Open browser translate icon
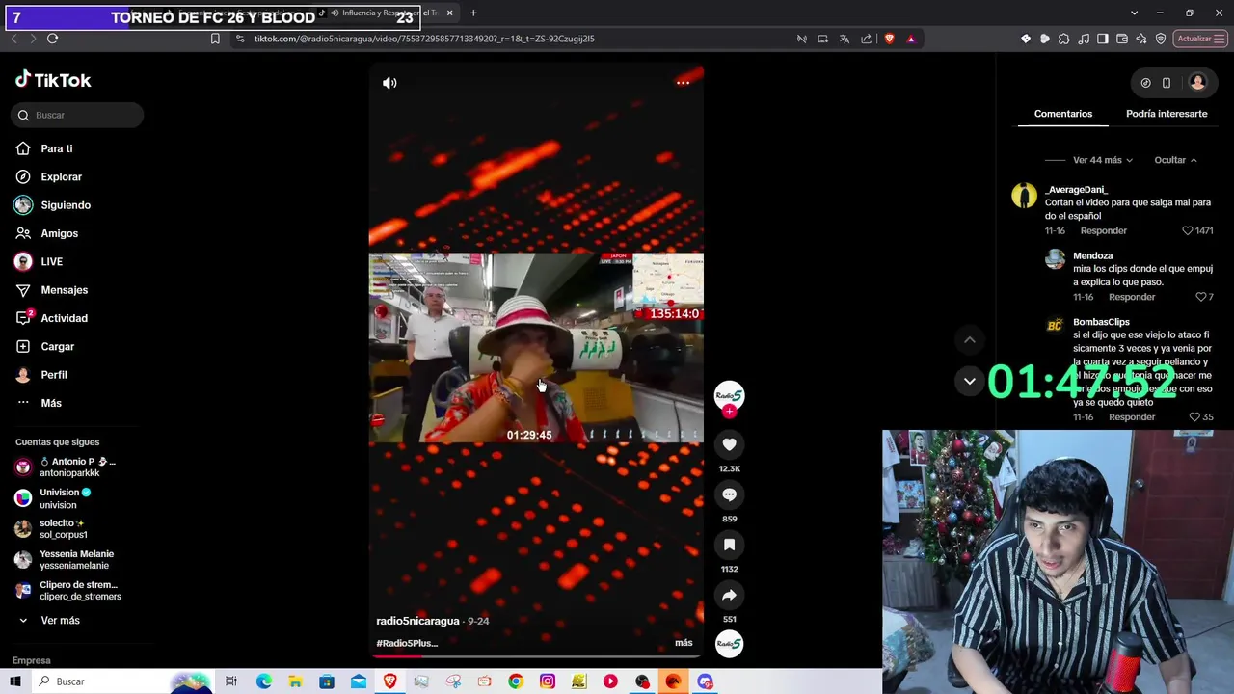Viewport: 1234px width, 694px height. pyautogui.click(x=845, y=39)
